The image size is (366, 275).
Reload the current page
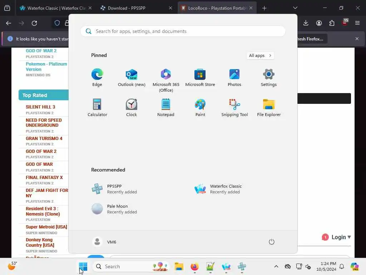(34, 23)
